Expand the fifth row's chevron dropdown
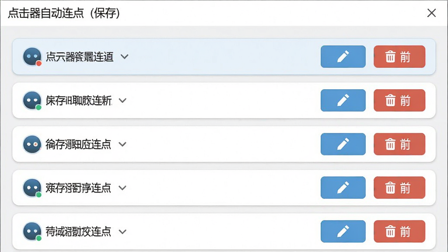Screen dimensions: 448x252 122,231
